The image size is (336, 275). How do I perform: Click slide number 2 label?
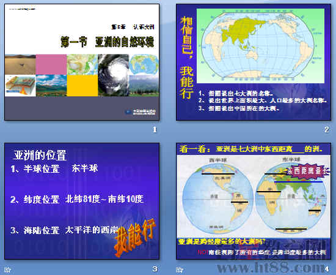point(327,130)
